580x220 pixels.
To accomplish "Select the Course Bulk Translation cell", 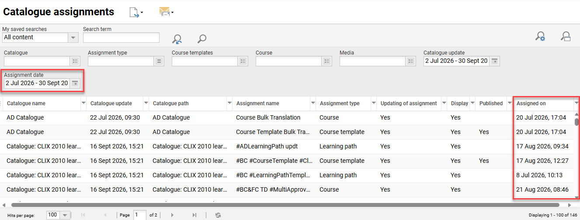I will [x=274, y=117].
